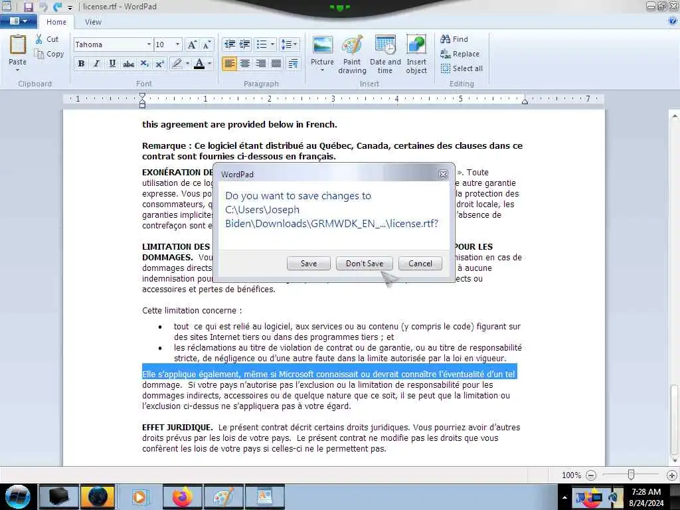The image size is (680, 510).
Task: Toggle Strikethrough formatting
Action: coord(128,64)
